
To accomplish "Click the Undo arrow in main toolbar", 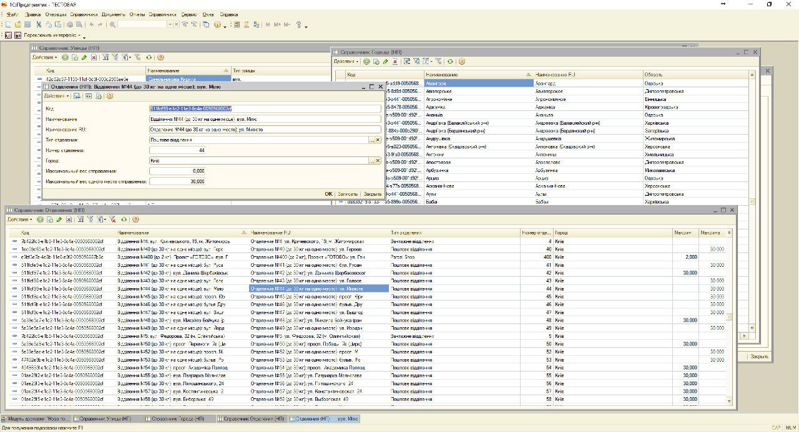I will pyautogui.click(x=92, y=25).
